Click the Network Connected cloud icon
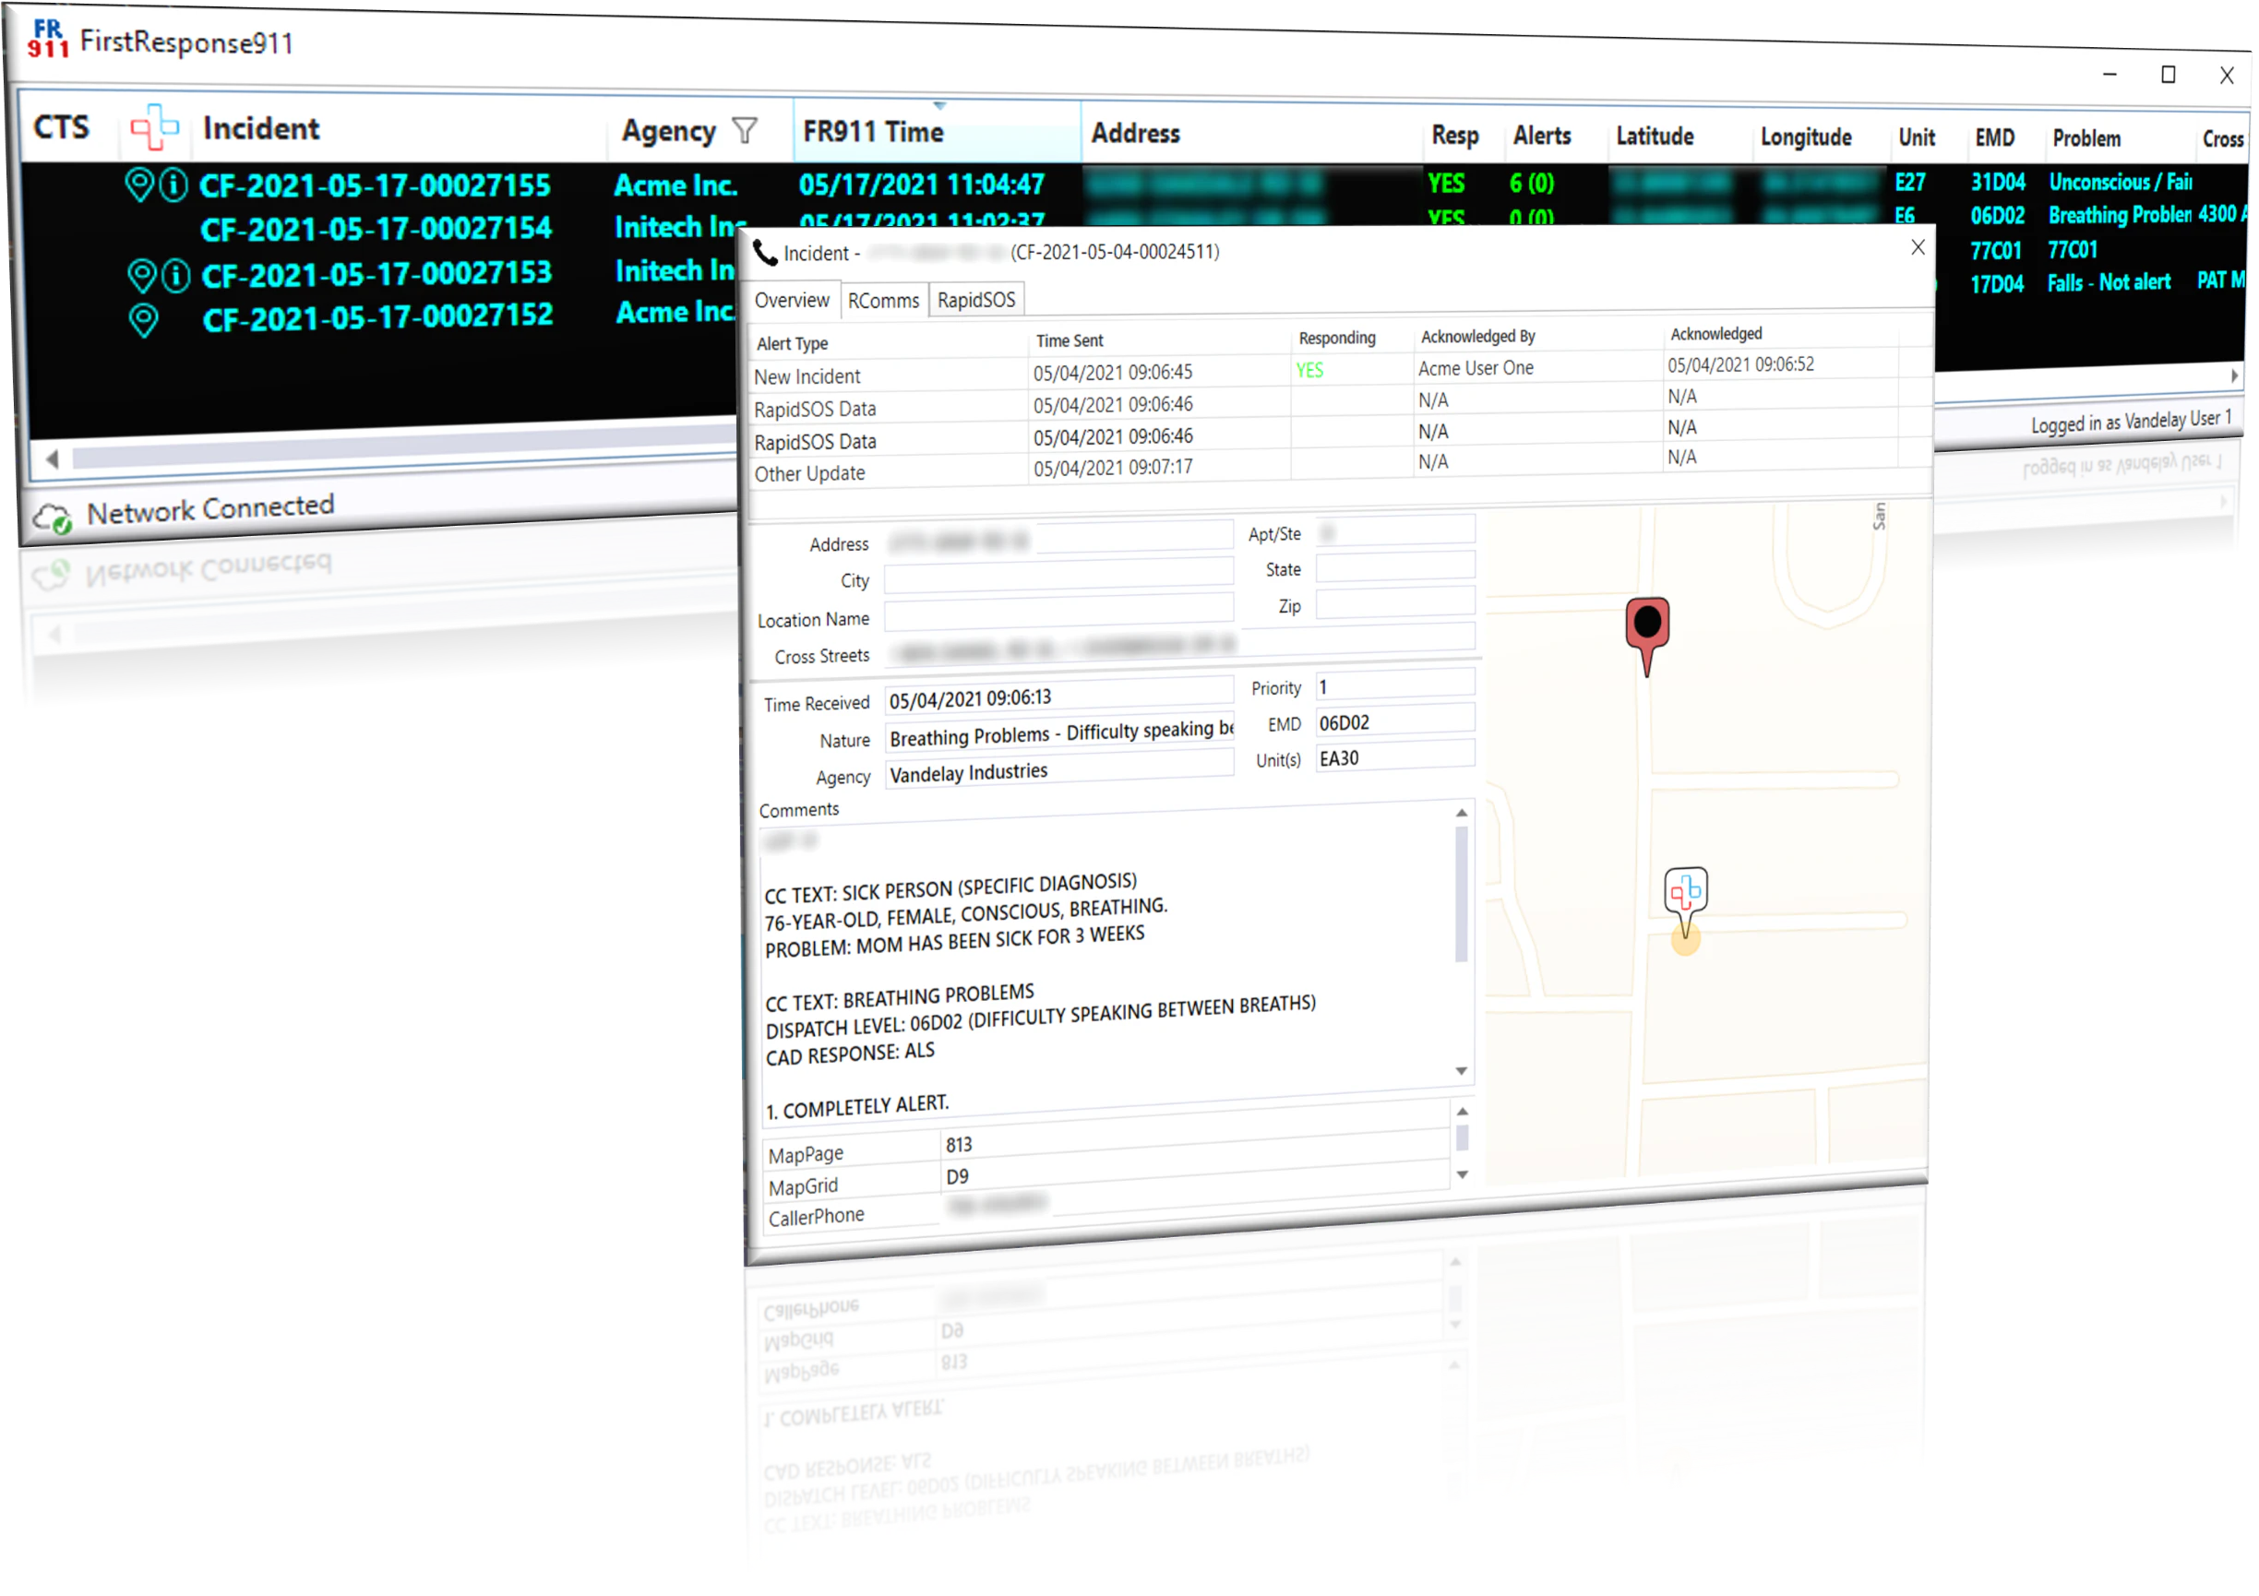The height and width of the screenshot is (1596, 2259). click(54, 516)
